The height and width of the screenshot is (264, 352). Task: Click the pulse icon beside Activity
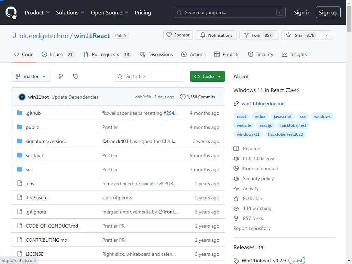point(236,189)
